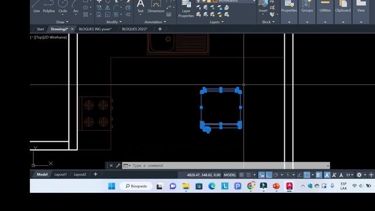Screen dimensions: 375x211
Task: Click the Stretch tool in Modify panel
Action: 99,15
